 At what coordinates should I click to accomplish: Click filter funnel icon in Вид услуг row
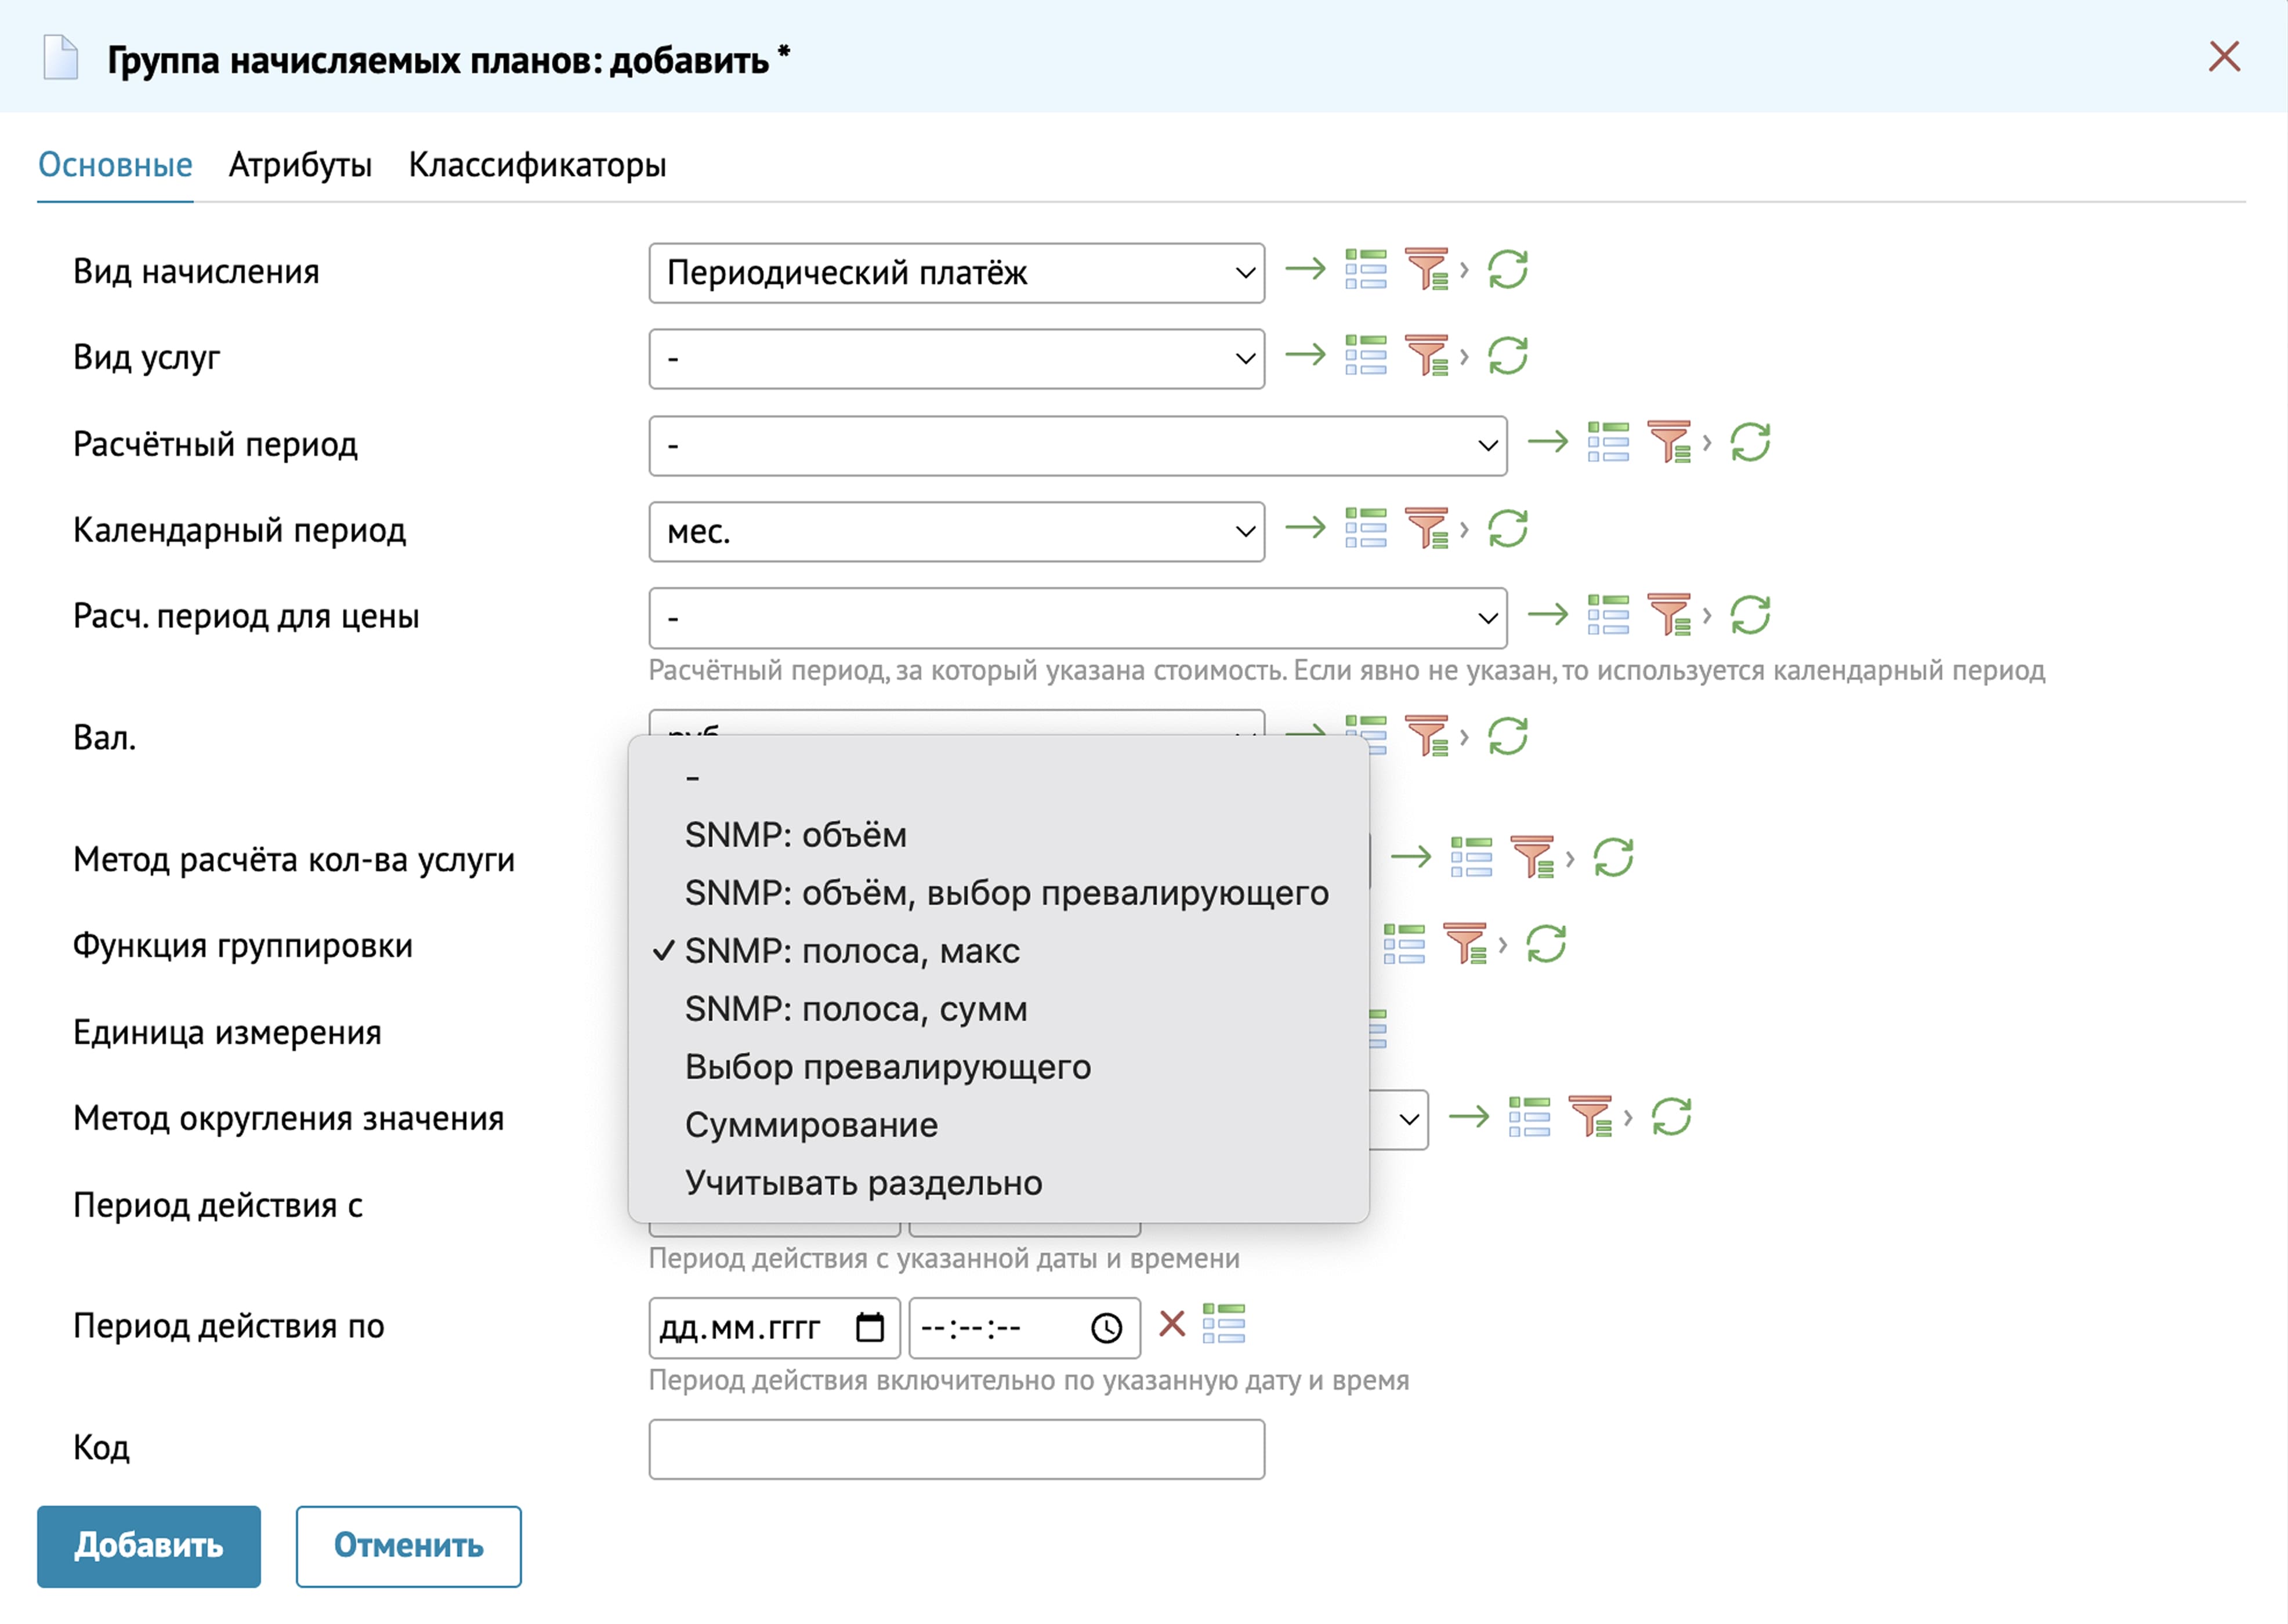point(1427,356)
